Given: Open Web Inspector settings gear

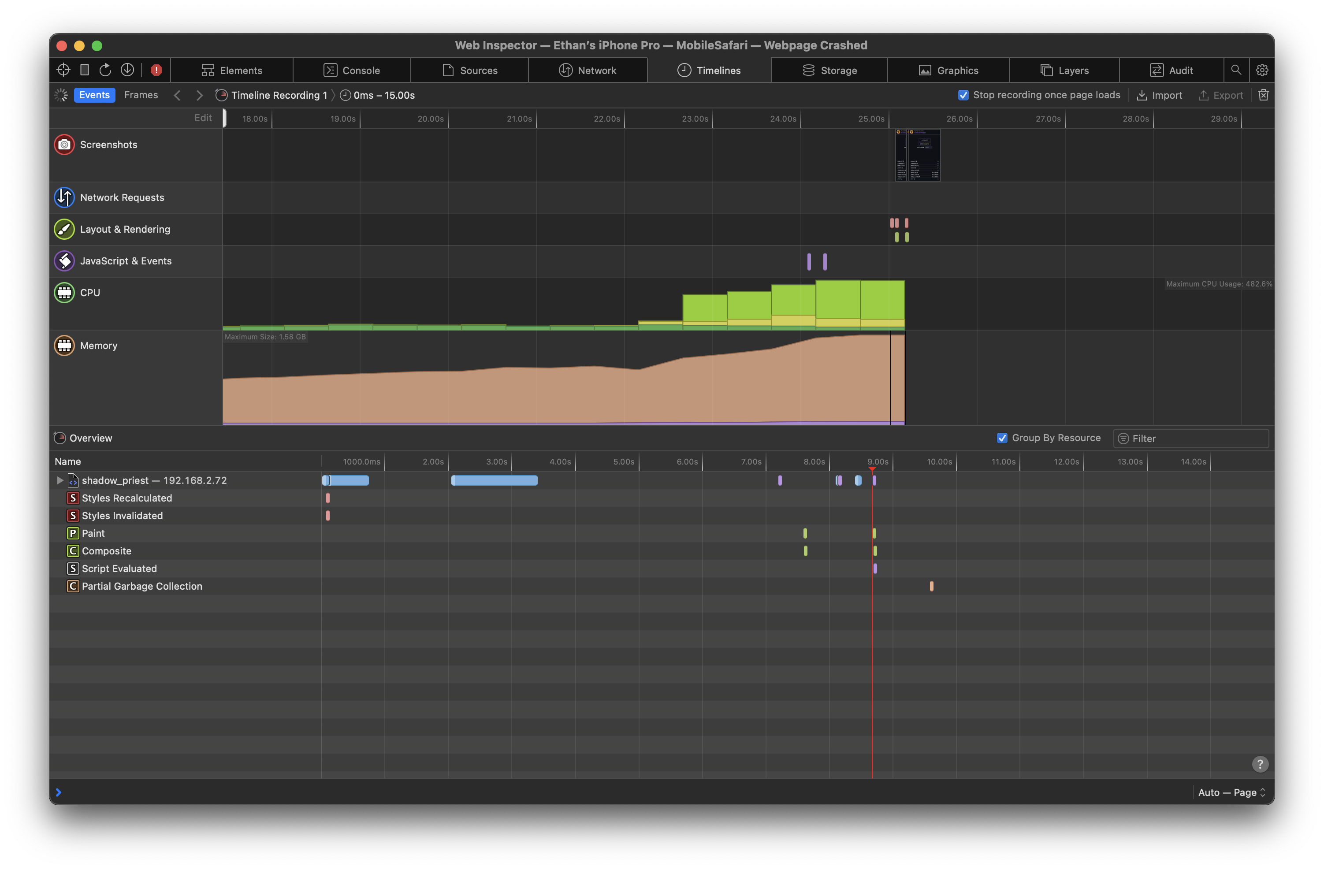Looking at the screenshot, I should (1262, 70).
